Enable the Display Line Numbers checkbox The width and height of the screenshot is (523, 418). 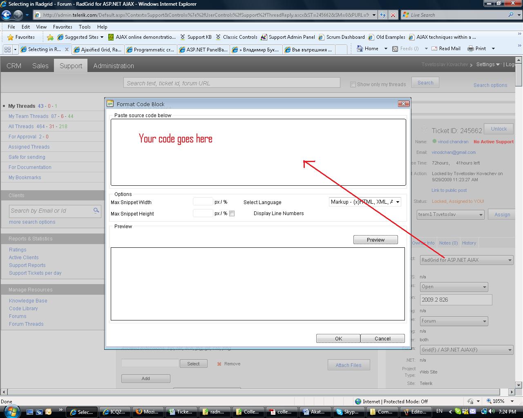click(x=232, y=213)
